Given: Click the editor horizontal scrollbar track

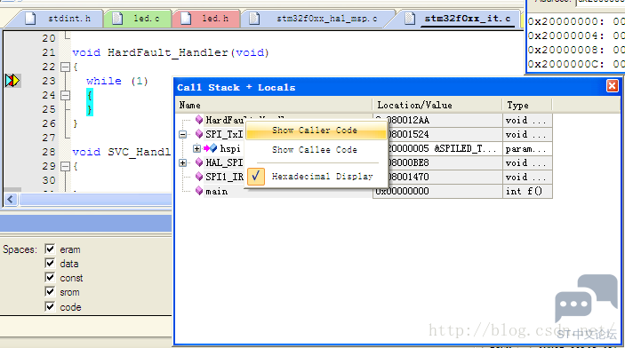Looking at the screenshot, I should 96,200.
